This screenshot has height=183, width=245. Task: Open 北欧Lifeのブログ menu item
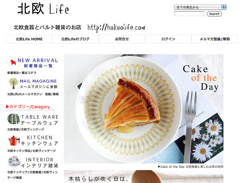coord(76,39)
